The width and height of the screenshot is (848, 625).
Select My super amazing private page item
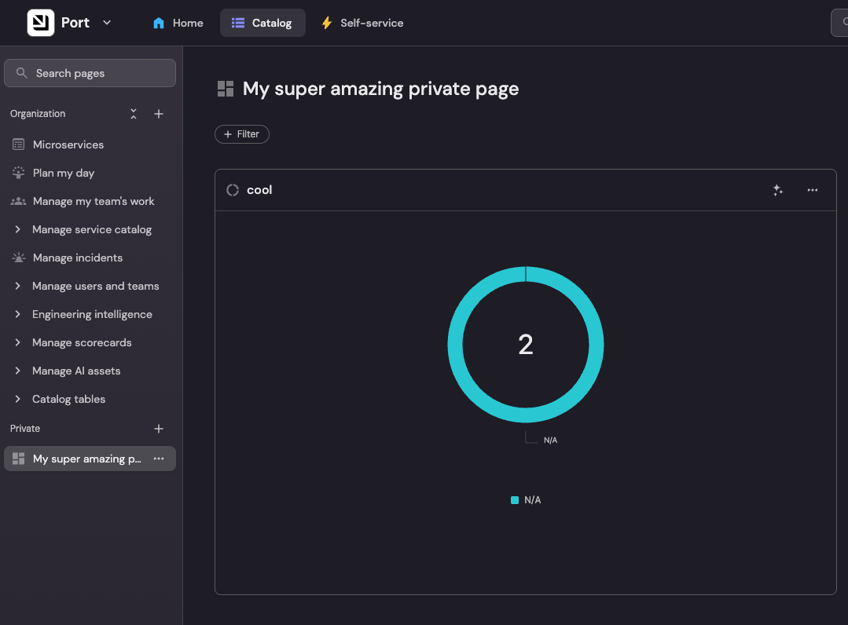(90, 459)
